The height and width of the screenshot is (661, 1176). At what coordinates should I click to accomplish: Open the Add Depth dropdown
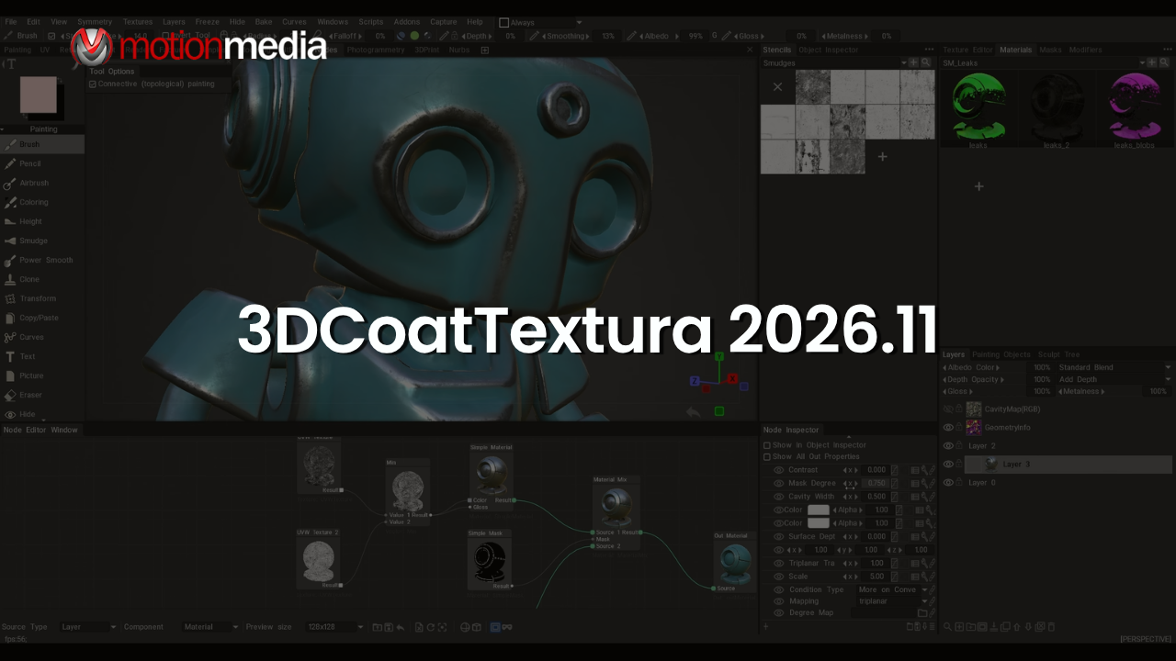tap(1114, 379)
